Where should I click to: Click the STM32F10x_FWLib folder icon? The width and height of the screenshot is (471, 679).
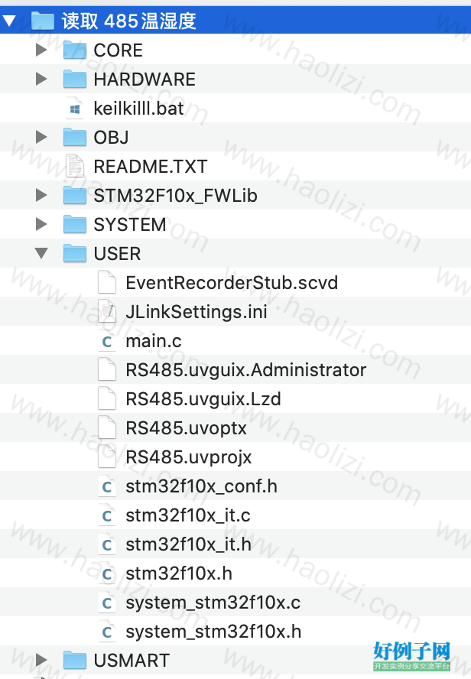coord(74,195)
